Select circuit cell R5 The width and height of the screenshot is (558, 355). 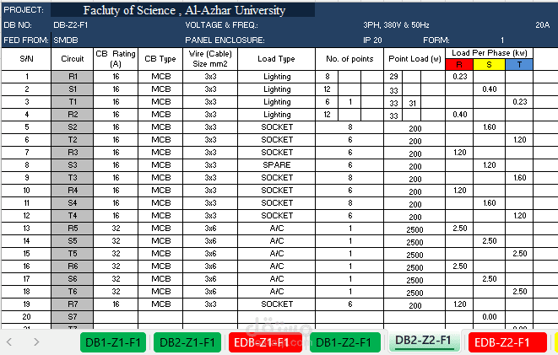pos(73,229)
